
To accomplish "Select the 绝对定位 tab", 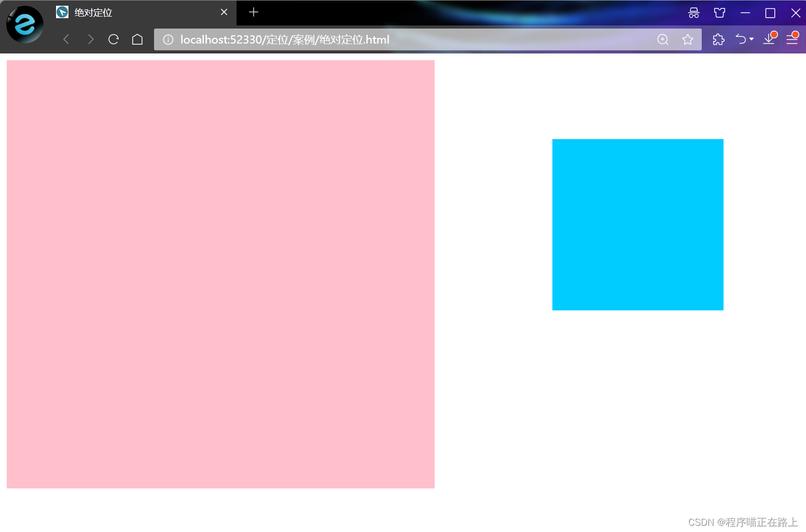I will coord(143,12).
